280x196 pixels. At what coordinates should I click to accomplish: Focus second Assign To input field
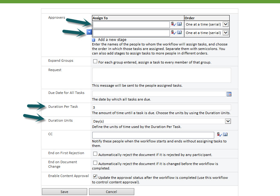point(131,33)
